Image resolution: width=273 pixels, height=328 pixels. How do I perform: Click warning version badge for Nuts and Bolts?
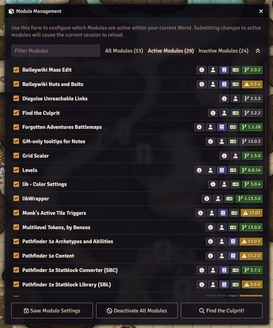[x=252, y=84]
